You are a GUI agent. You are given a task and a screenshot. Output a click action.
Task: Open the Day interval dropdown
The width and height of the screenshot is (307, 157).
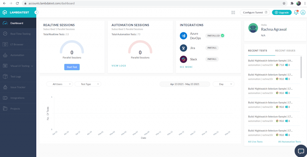tap(223, 84)
